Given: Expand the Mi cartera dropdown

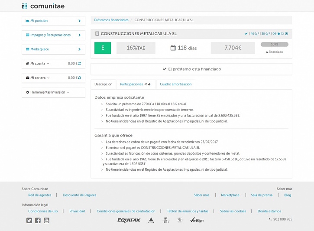Looking at the screenshot, I should coord(39,78).
